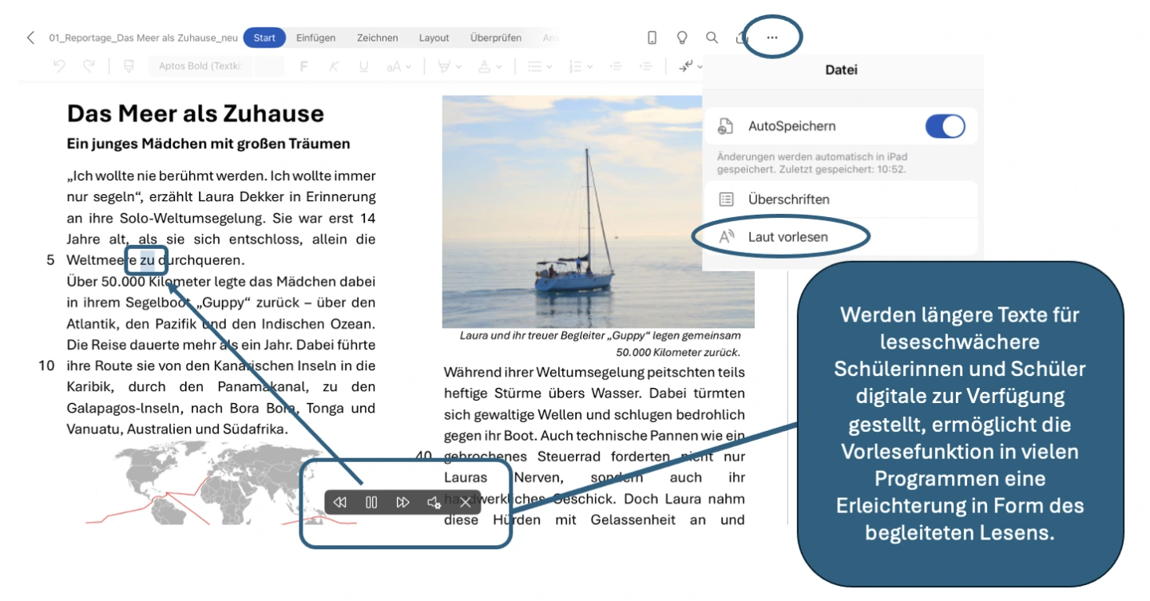1150x601 pixels.
Task: Go back with the left chevron
Action: [x=30, y=38]
